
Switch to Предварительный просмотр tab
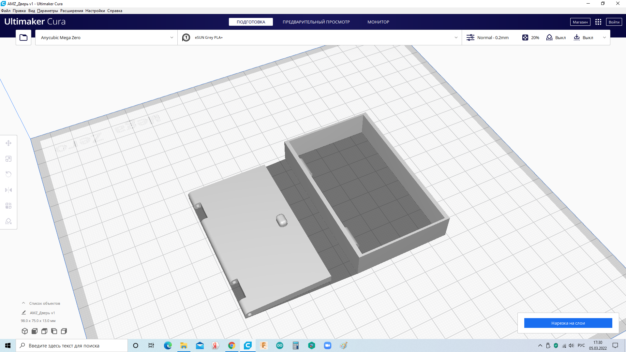[x=316, y=22]
